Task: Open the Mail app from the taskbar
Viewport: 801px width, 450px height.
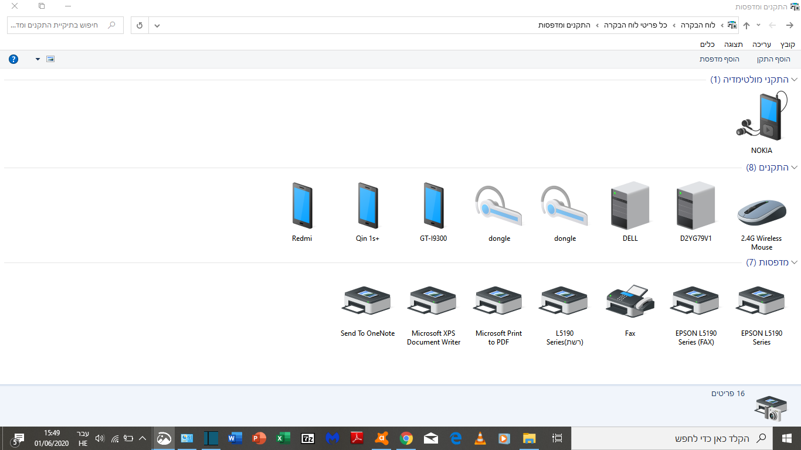Action: 431,438
